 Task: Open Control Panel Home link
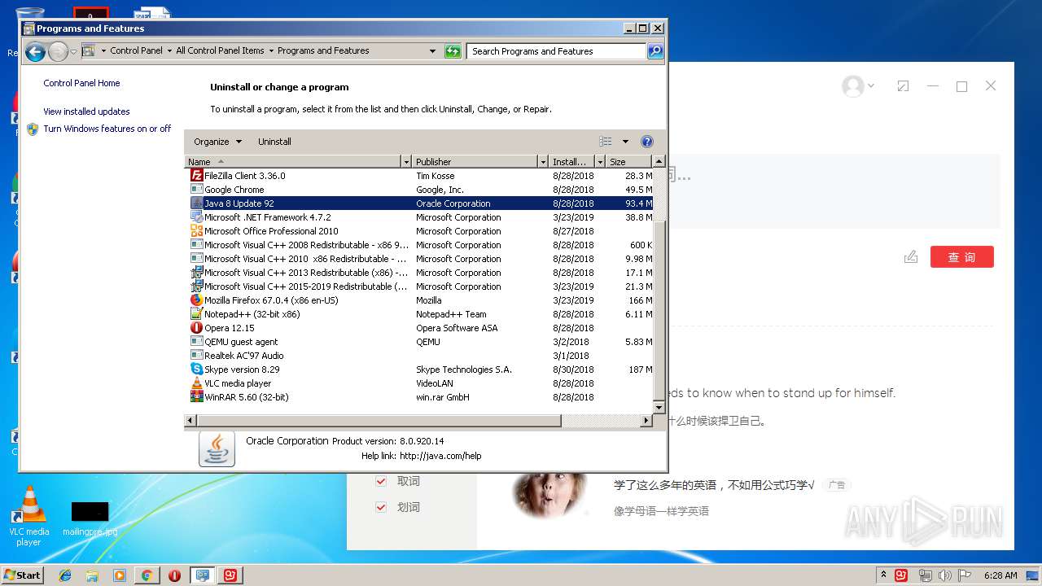pos(81,83)
